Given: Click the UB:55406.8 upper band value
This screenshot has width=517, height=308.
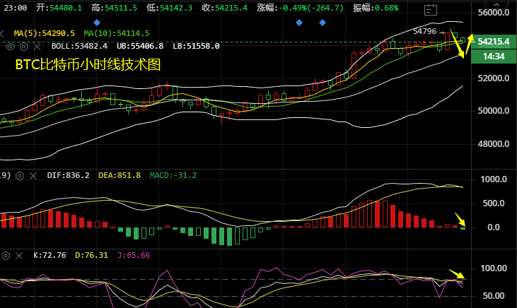Looking at the screenshot, I should tap(140, 46).
